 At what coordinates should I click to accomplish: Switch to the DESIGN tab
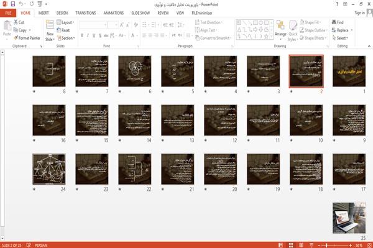pos(62,13)
